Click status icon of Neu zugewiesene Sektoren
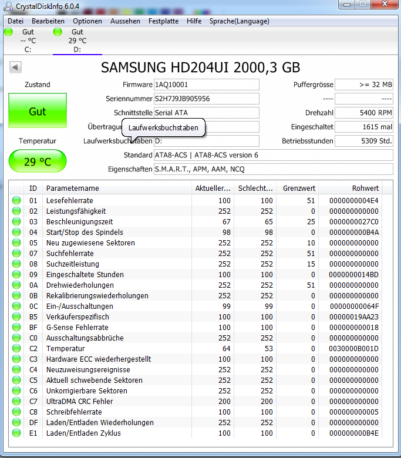This screenshot has width=401, height=458. coord(16,243)
